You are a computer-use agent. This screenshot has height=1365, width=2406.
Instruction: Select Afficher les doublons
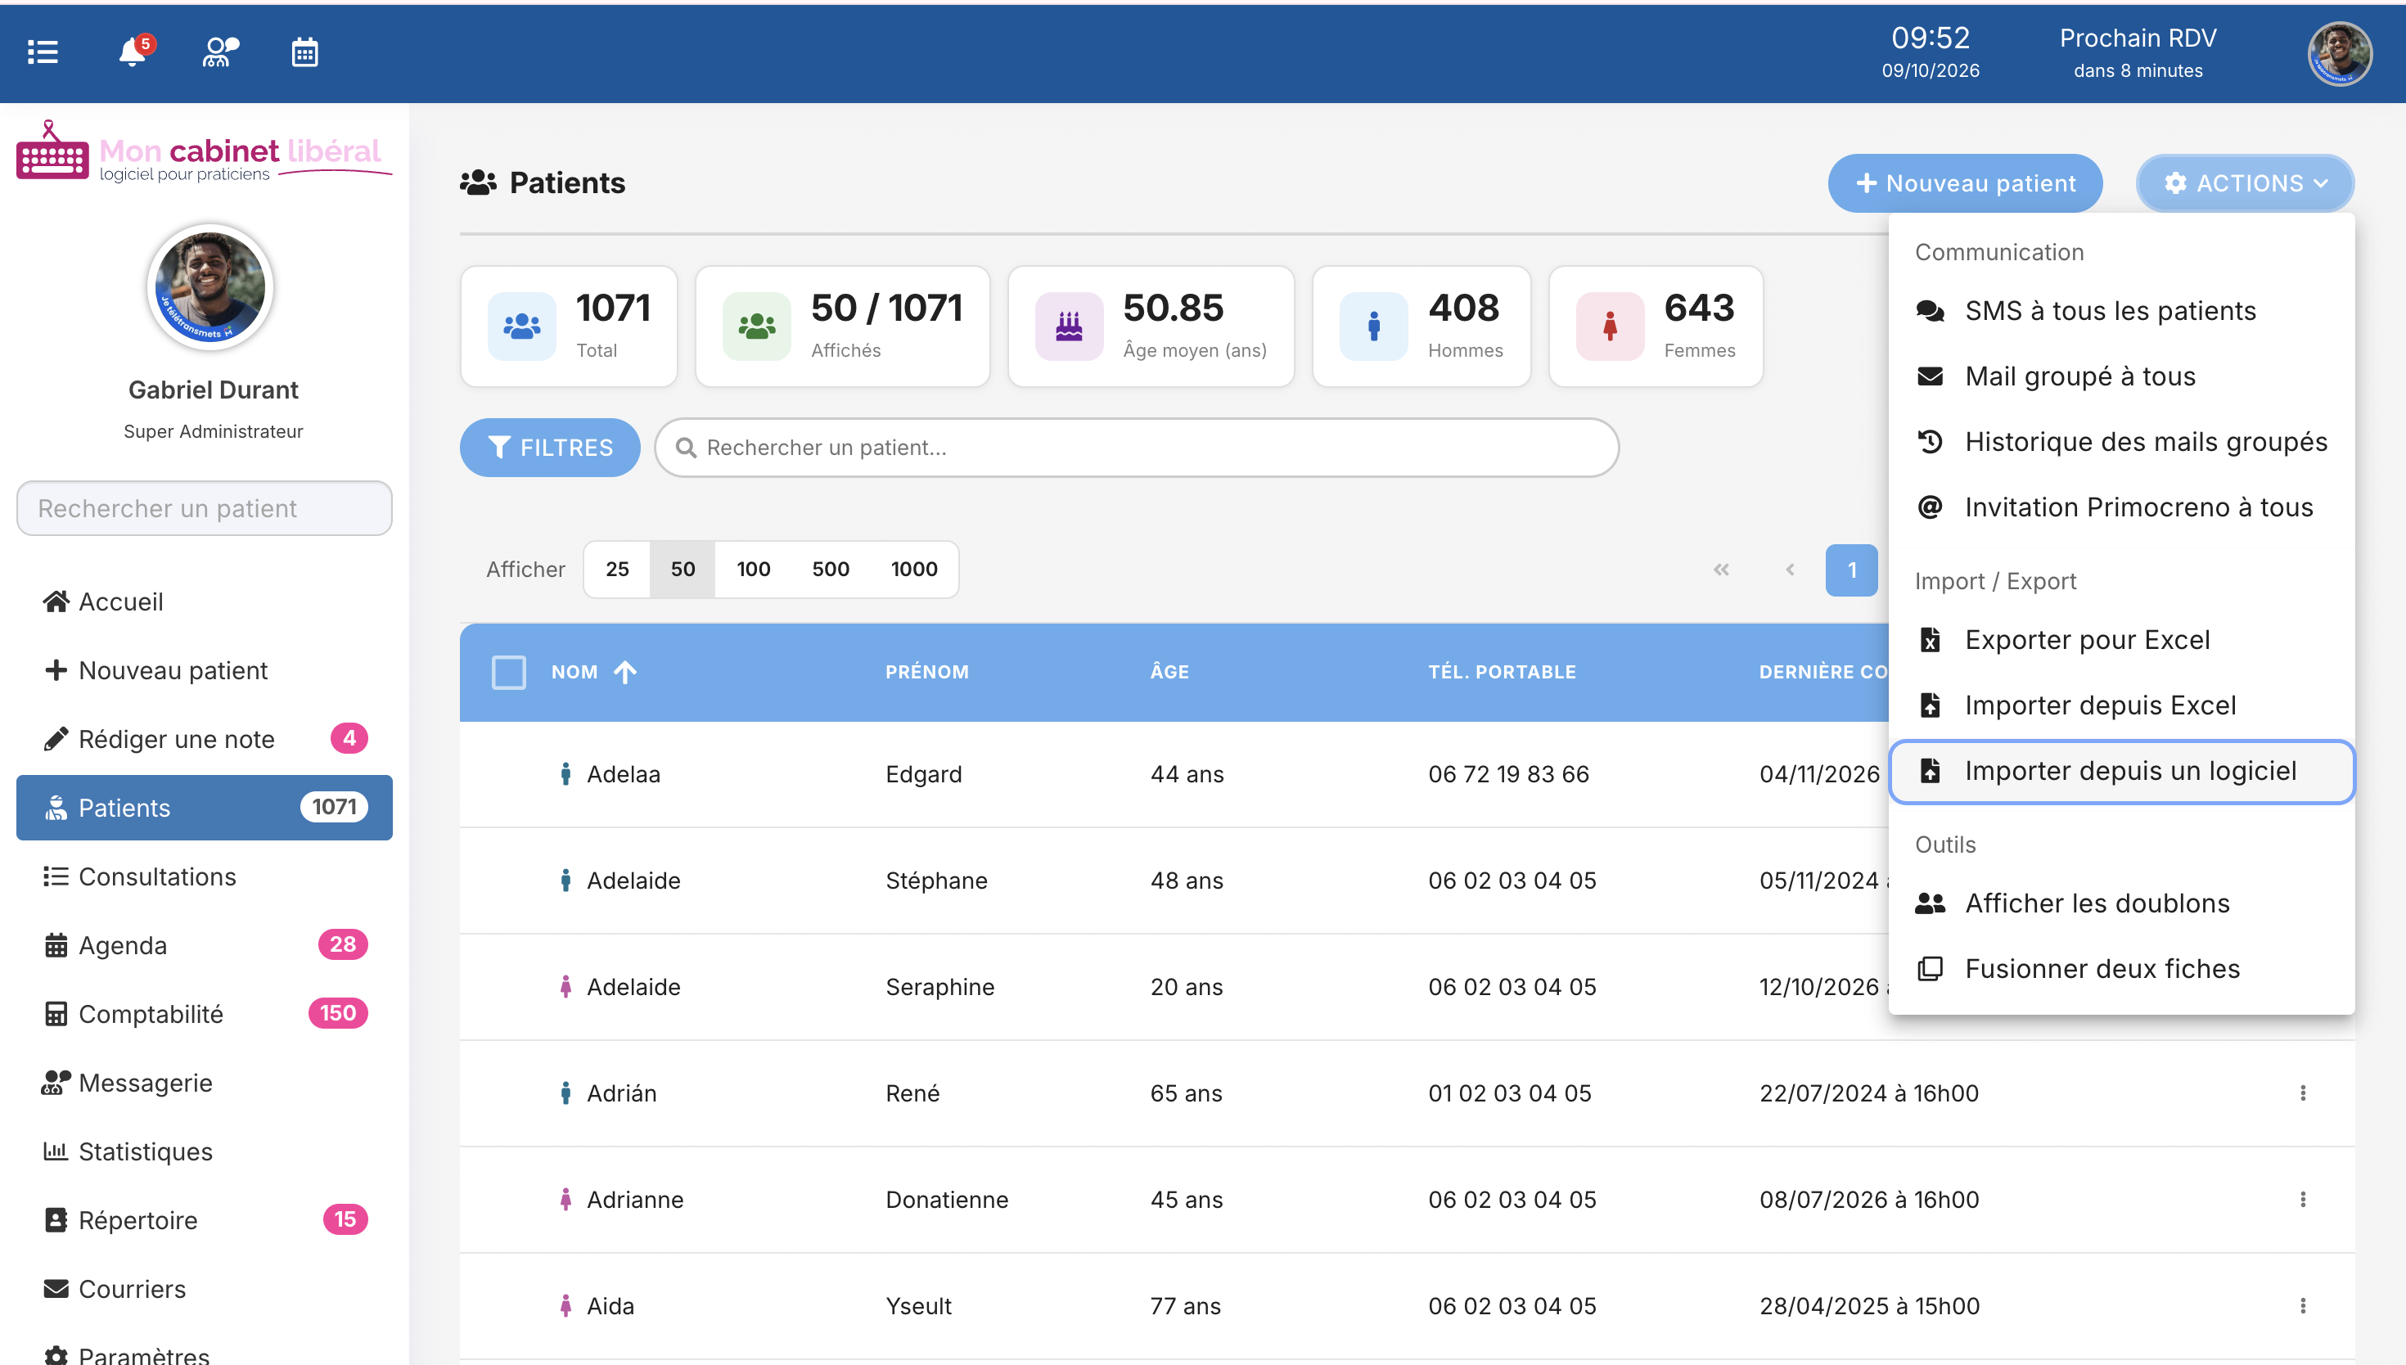2121,903
